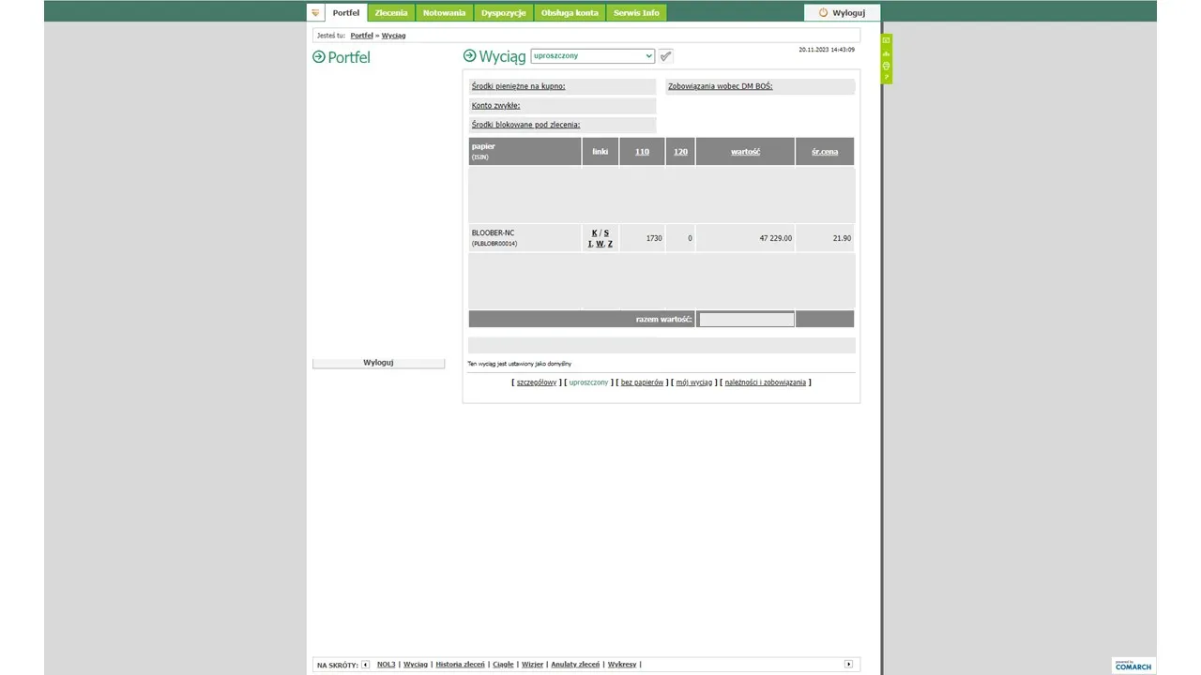Open the Wyciąg type dropdown showing uproszczony
Screen dimensions: 1201x675
coord(592,56)
